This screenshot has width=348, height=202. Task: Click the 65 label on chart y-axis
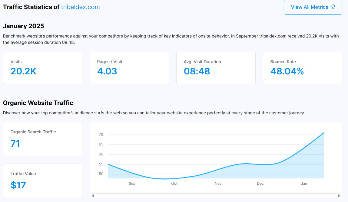pos(101,144)
